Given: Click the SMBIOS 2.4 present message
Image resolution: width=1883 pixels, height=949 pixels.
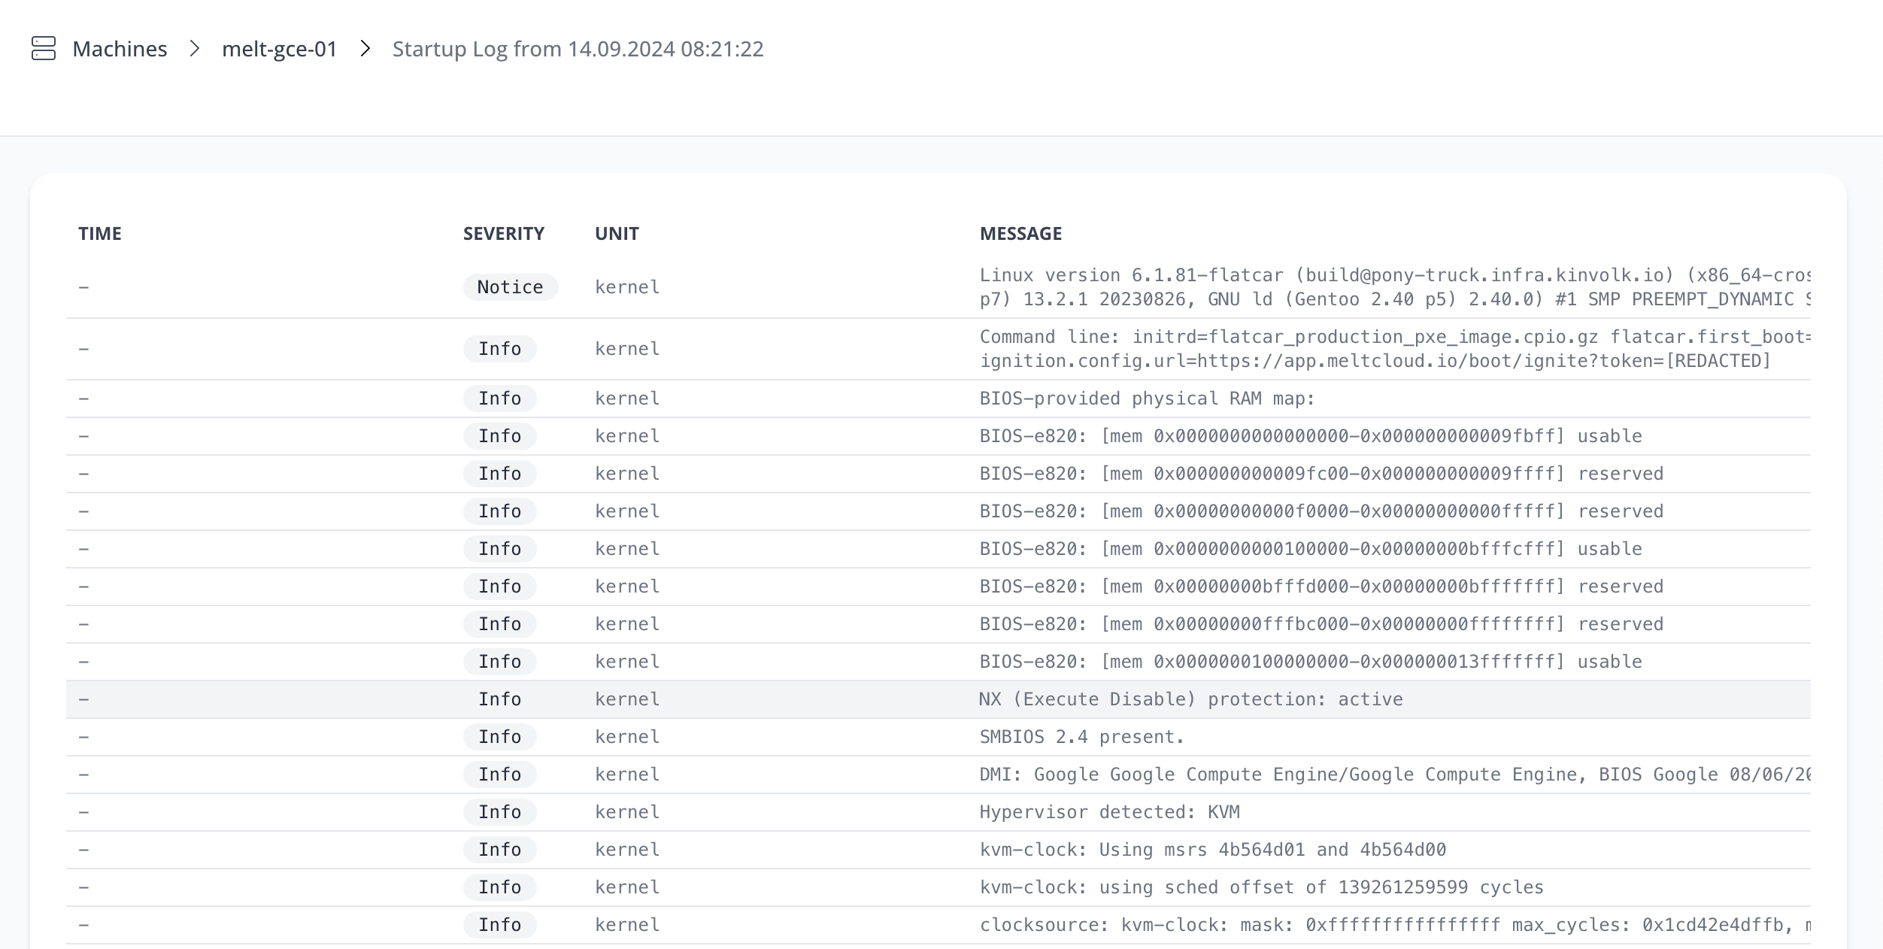Looking at the screenshot, I should [1081, 737].
